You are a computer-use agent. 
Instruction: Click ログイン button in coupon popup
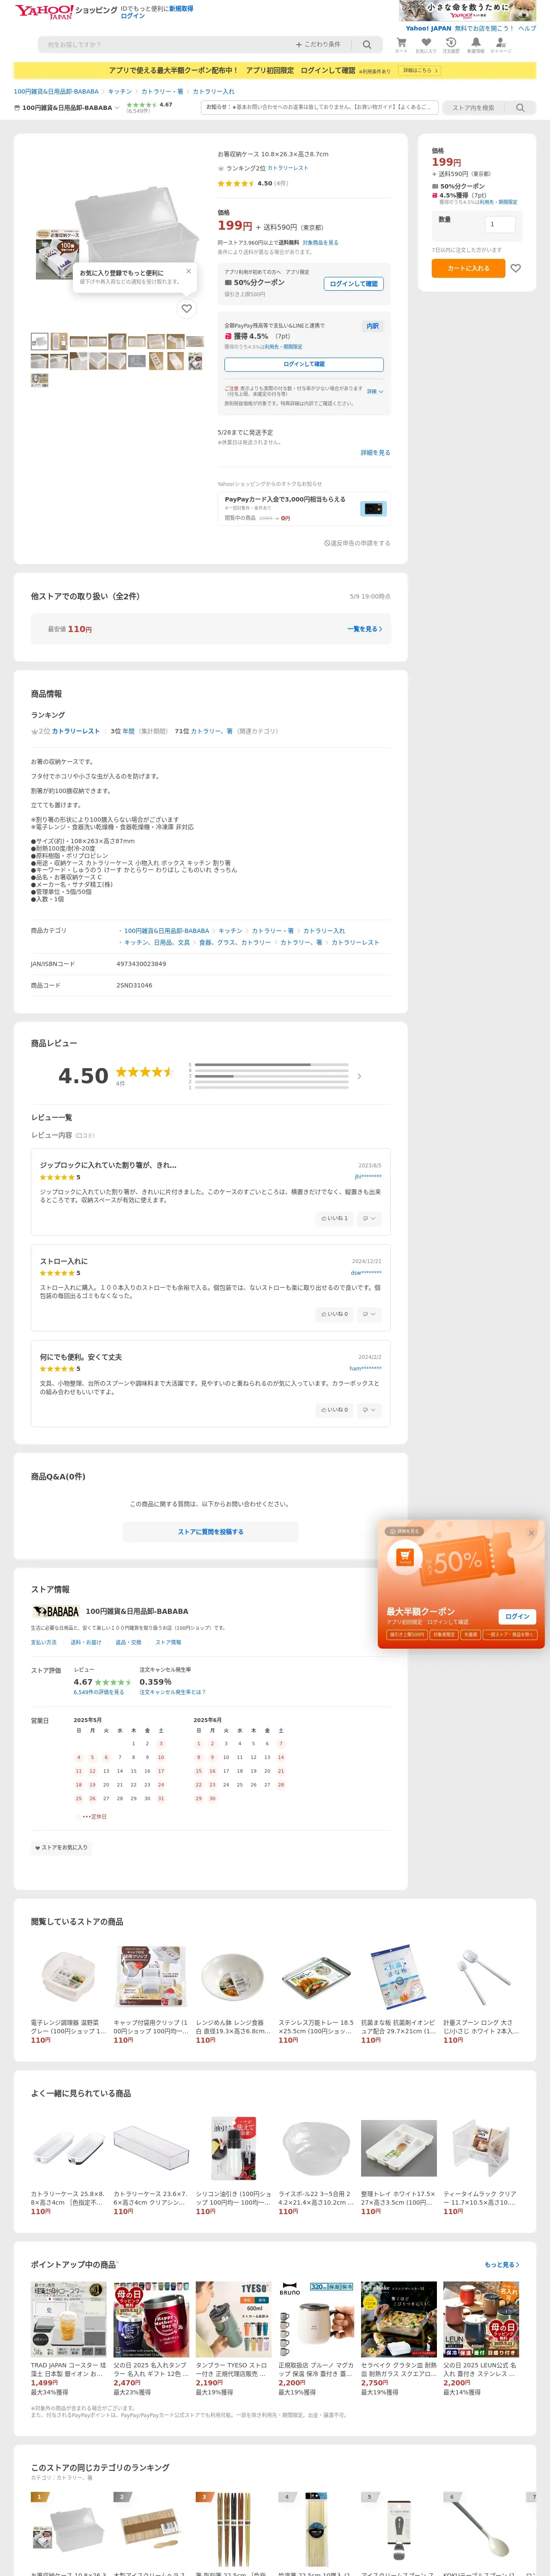click(x=517, y=1616)
